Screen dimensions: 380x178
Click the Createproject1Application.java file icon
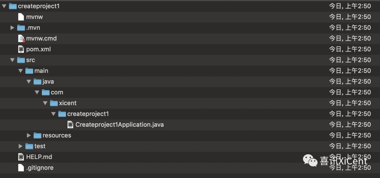pyautogui.click(x=70, y=125)
